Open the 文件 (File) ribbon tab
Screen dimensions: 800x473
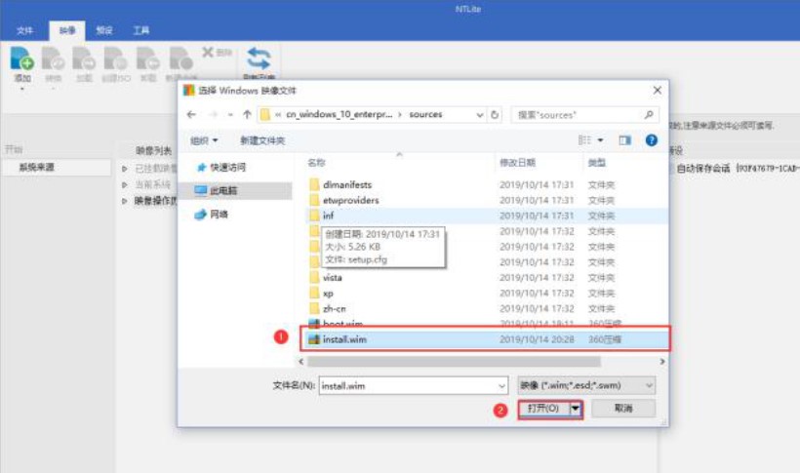coord(24,30)
